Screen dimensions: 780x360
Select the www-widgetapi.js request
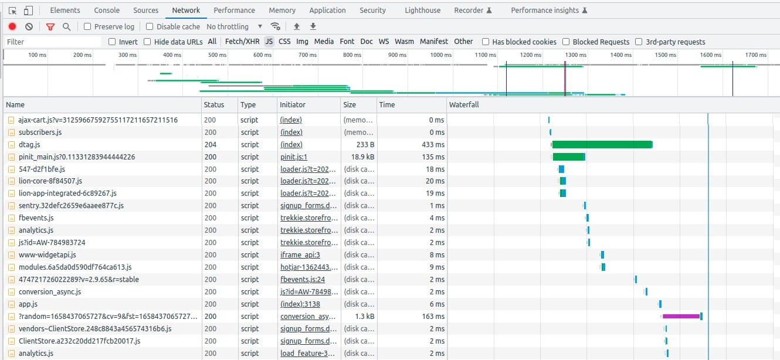pyautogui.click(x=390, y=254)
